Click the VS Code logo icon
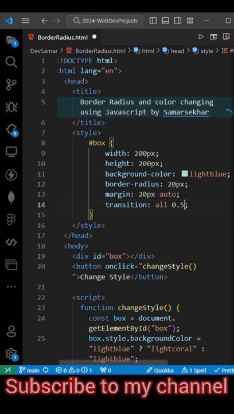The width and height of the screenshot is (234, 414). (x=9, y=21)
